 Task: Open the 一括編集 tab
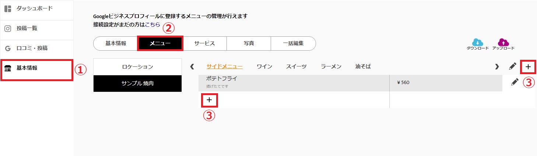click(x=293, y=43)
